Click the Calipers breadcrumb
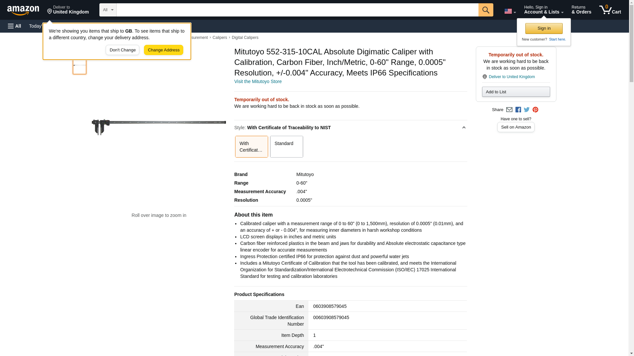The image size is (634, 356). click(220, 38)
